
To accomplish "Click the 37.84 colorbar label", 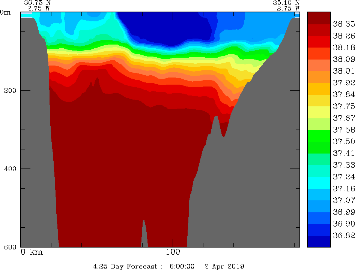I will pos(343,94).
